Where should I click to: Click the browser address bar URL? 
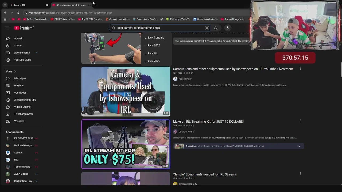71,13
